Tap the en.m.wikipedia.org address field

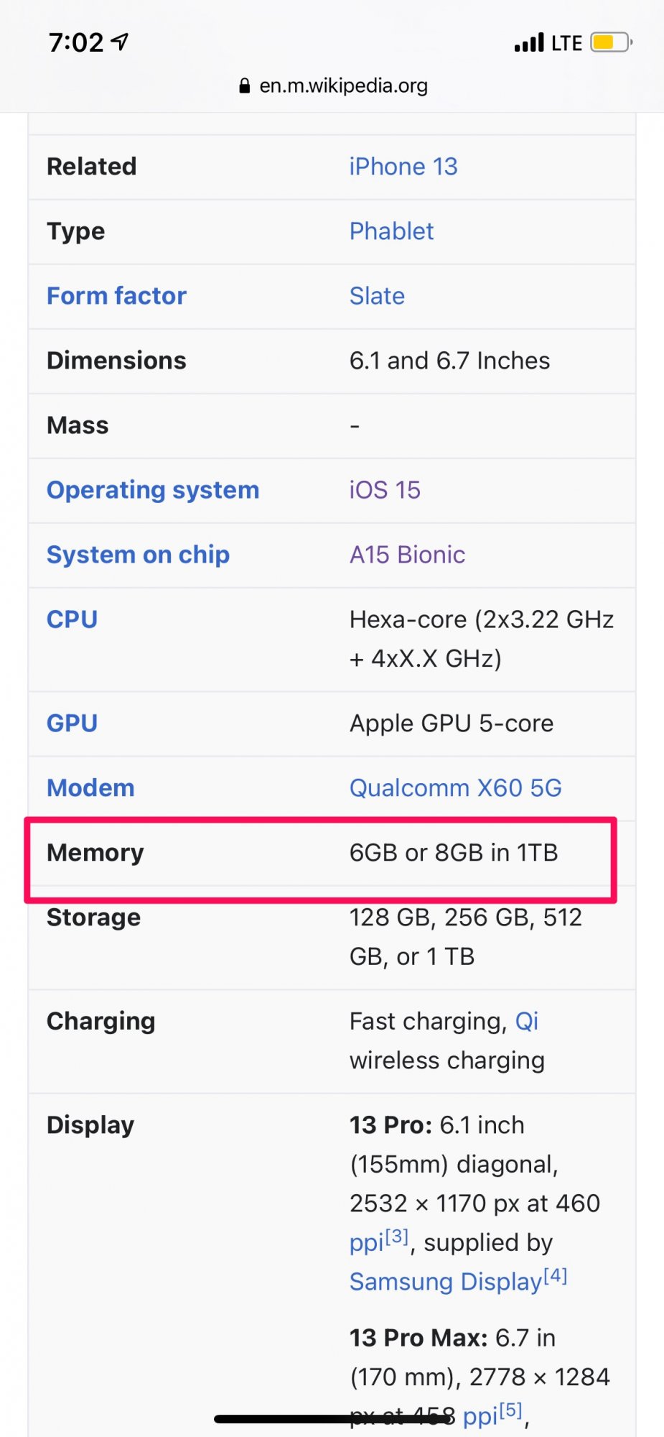(x=342, y=86)
